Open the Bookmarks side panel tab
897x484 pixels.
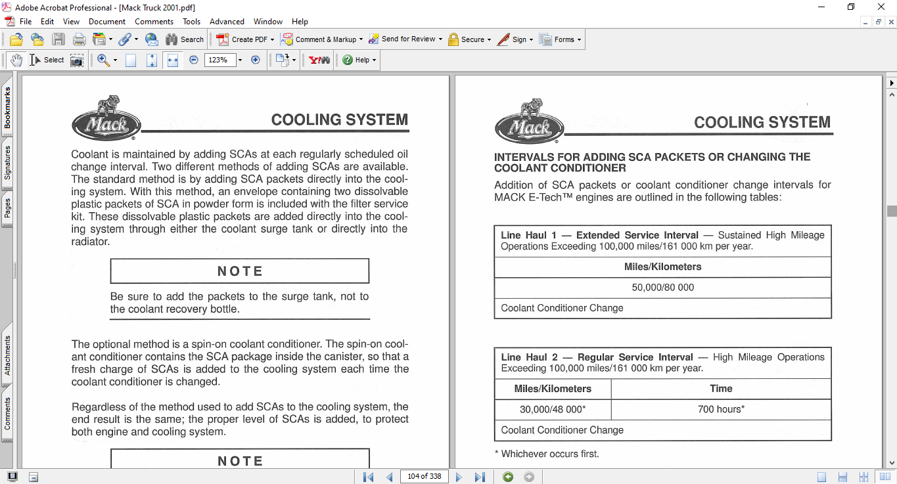pyautogui.click(x=7, y=108)
